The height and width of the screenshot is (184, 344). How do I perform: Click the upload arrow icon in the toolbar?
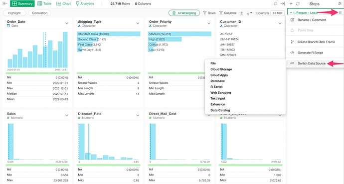click(x=241, y=13)
